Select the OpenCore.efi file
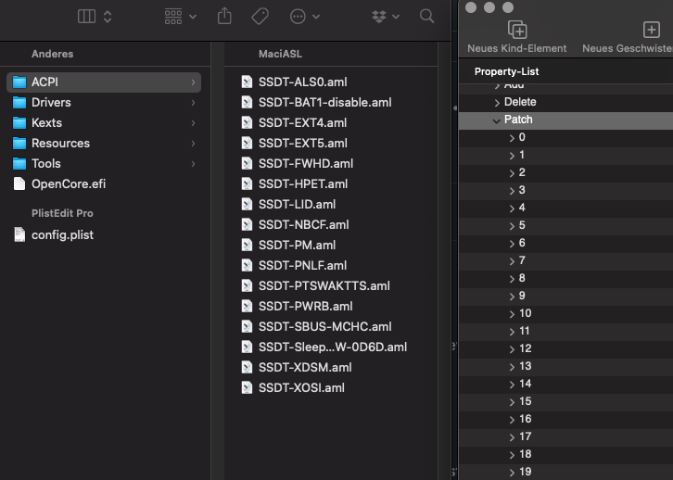 click(104, 184)
